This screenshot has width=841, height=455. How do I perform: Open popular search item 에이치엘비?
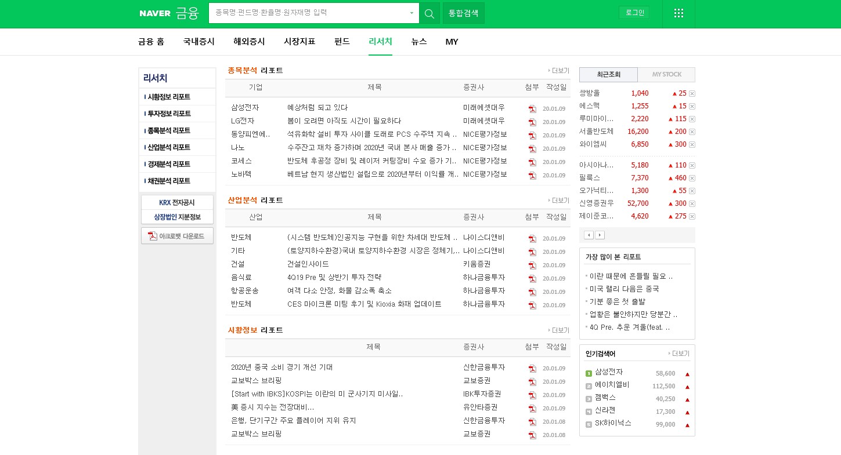(x=612, y=385)
